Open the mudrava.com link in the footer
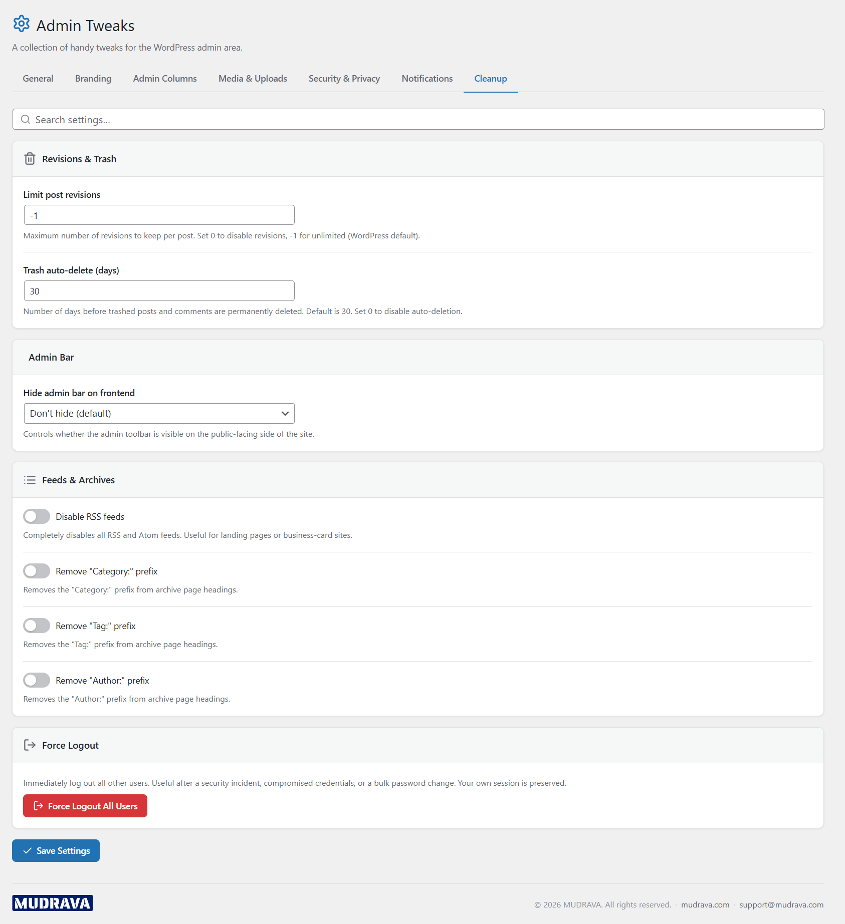 click(705, 904)
